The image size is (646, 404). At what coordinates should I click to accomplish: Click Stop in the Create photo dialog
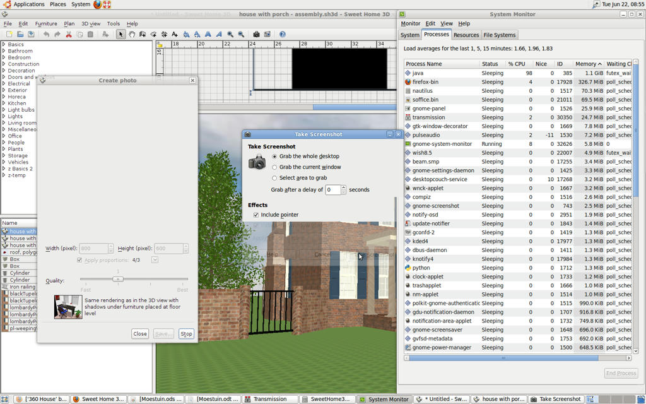[x=186, y=334]
